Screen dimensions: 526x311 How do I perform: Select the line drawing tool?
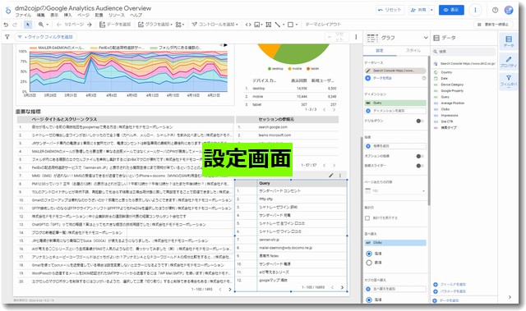[278, 25]
